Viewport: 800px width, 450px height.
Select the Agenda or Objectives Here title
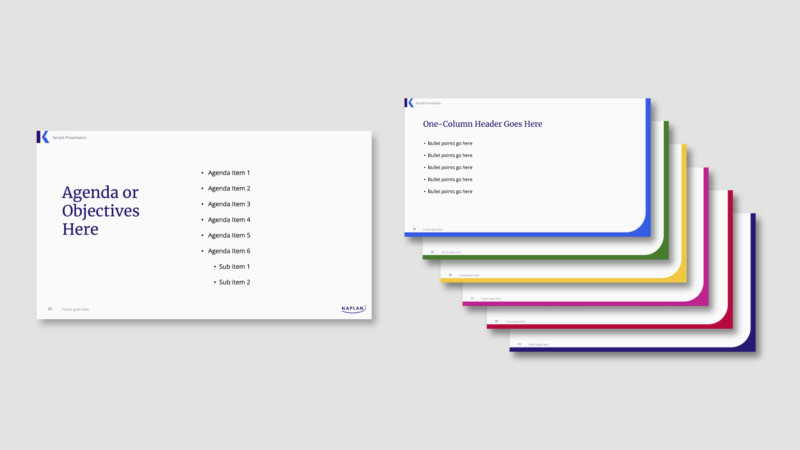(100, 211)
